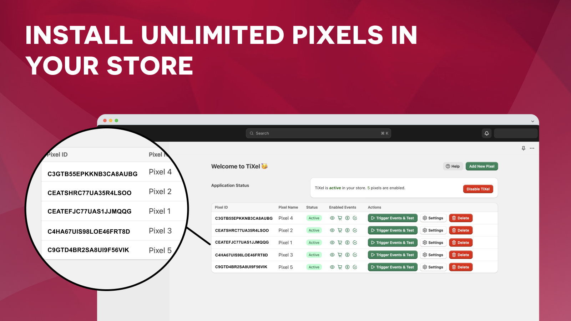This screenshot has height=321, width=571.
Task: Trigger Events & Test for Pixel 4
Action: point(393,218)
